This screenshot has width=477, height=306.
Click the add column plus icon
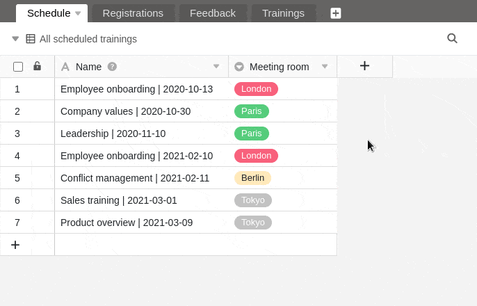click(x=364, y=66)
